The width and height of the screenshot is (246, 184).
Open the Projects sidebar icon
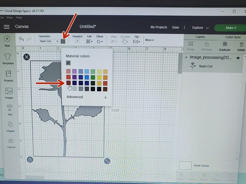(8, 74)
